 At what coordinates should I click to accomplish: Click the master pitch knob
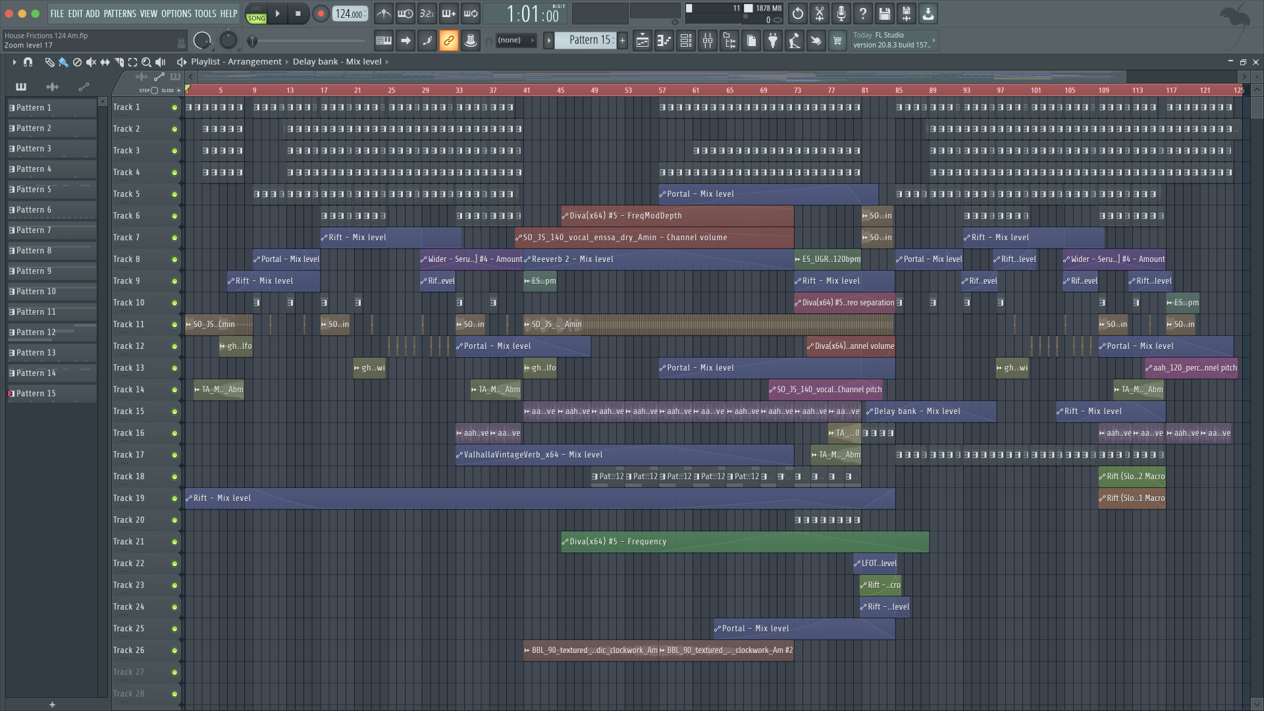pos(228,41)
